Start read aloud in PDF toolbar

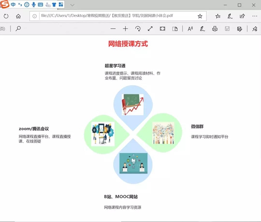coord(190,29)
